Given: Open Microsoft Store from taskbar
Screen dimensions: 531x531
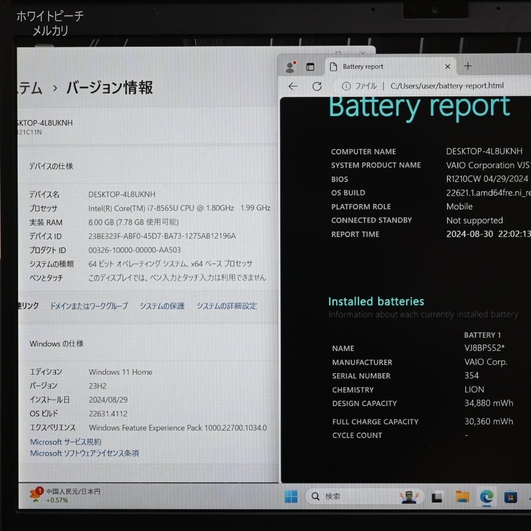Looking at the screenshot, I should click(511, 497).
